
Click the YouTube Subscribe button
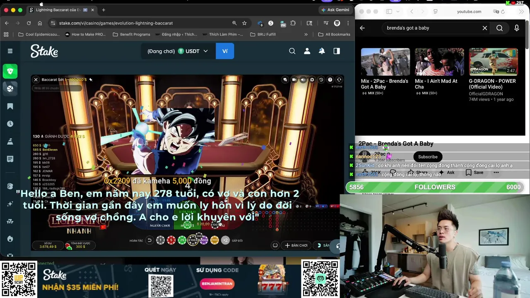pos(428,157)
